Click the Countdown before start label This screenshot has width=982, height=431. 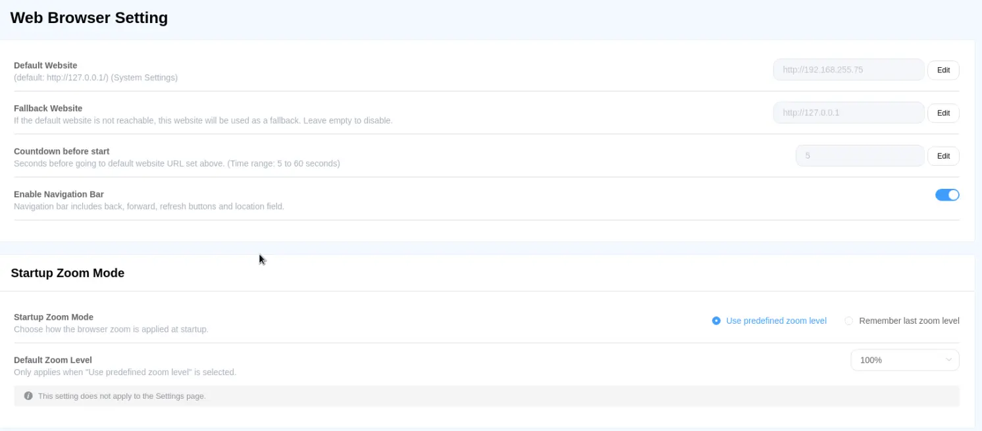point(62,151)
